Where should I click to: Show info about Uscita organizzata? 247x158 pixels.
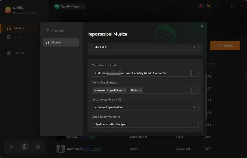tap(120, 99)
